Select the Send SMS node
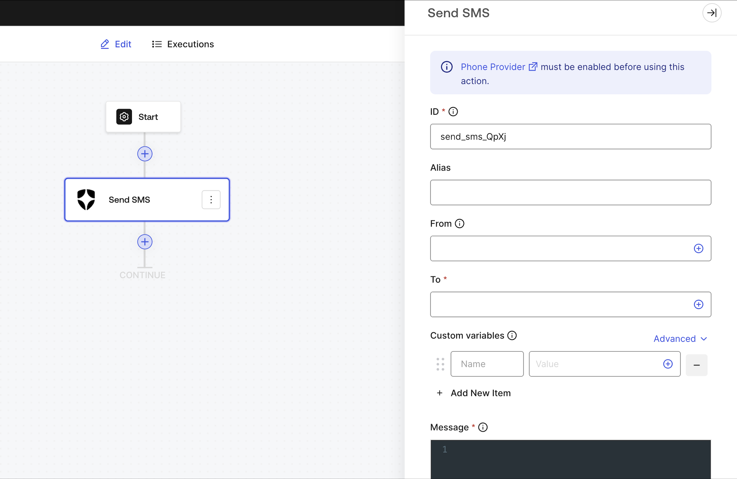Viewport: 737px width, 479px height. click(x=147, y=199)
